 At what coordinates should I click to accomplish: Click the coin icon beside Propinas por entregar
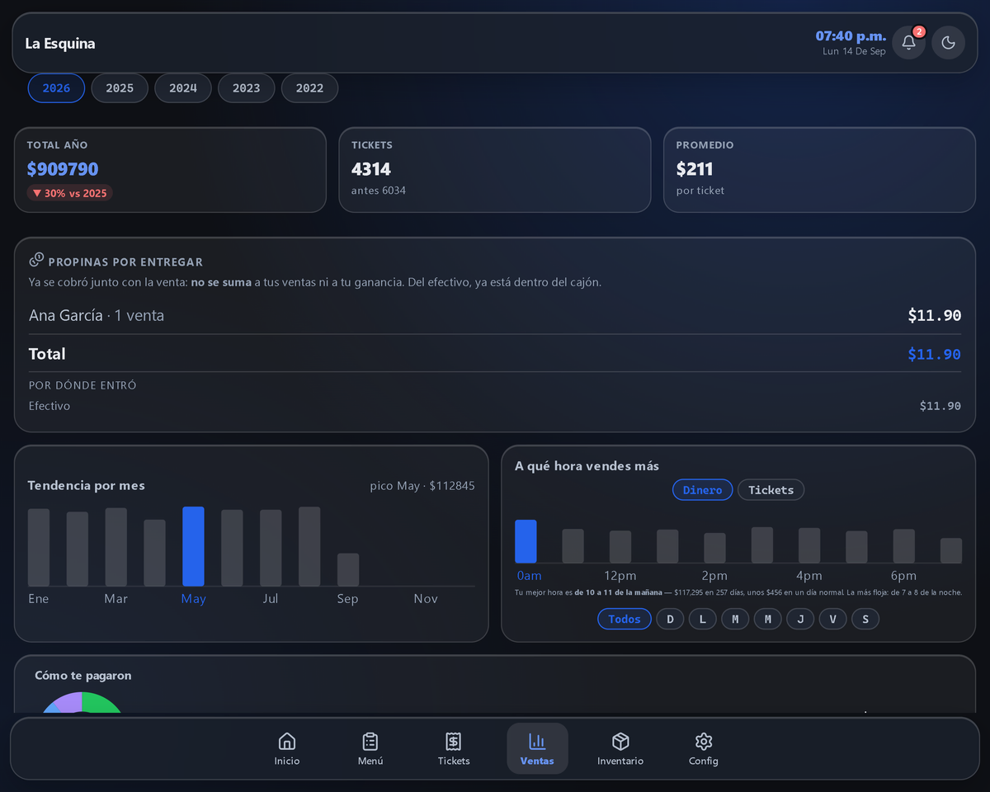click(36, 260)
